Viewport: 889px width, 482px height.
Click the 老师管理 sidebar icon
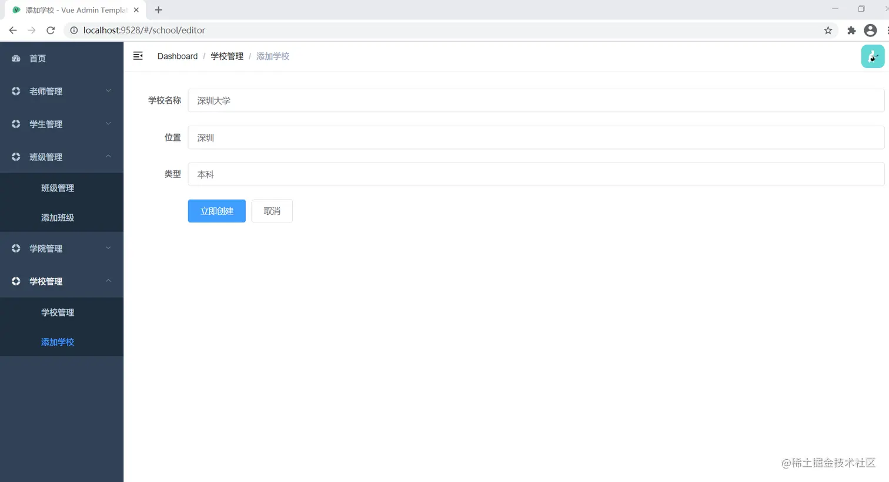tap(16, 91)
